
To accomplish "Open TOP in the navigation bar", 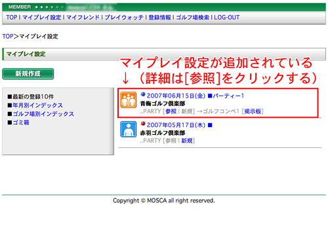I will pos(12,18).
